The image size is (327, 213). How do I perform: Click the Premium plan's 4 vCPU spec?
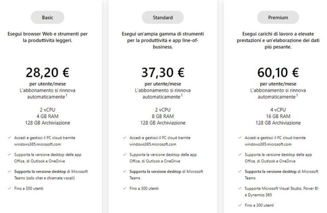279,109
